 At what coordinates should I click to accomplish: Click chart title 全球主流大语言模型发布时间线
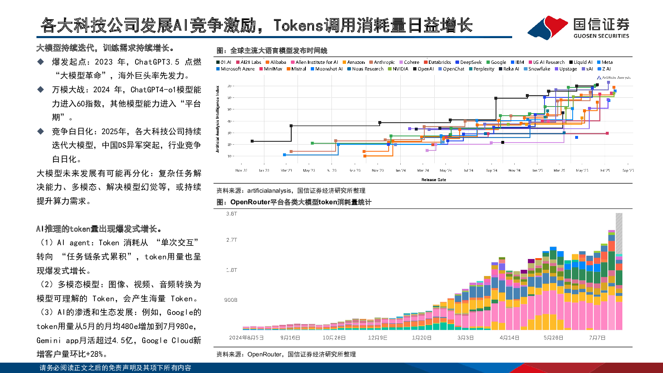272,51
